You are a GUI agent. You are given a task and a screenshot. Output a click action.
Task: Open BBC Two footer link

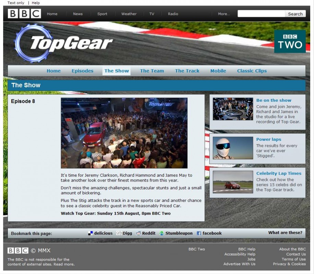point(197,249)
